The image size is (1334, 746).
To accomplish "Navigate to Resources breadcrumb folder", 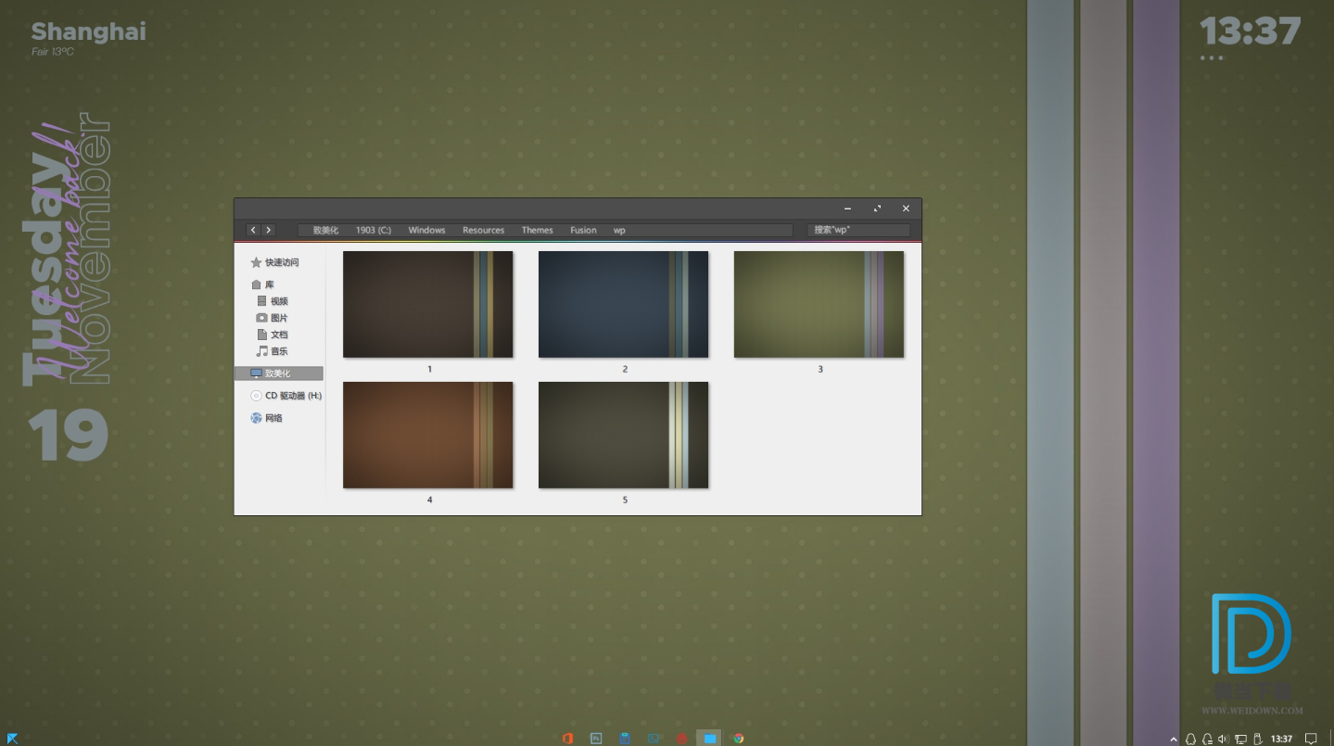I will coord(483,230).
